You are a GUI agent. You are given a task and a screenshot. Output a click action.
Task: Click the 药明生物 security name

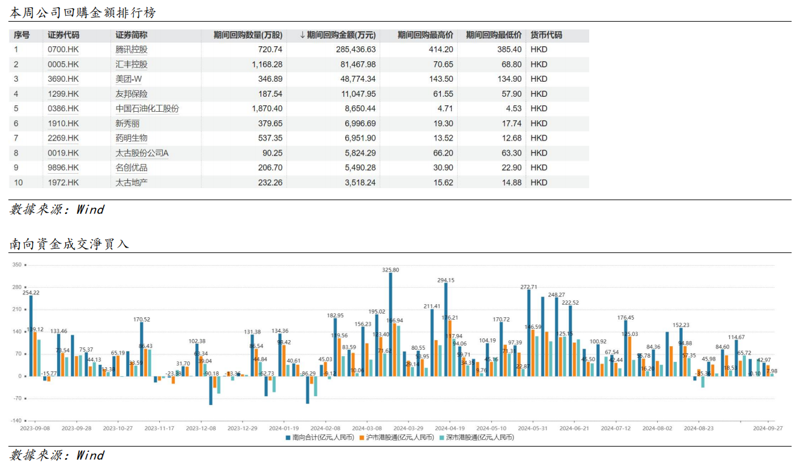[x=132, y=138]
